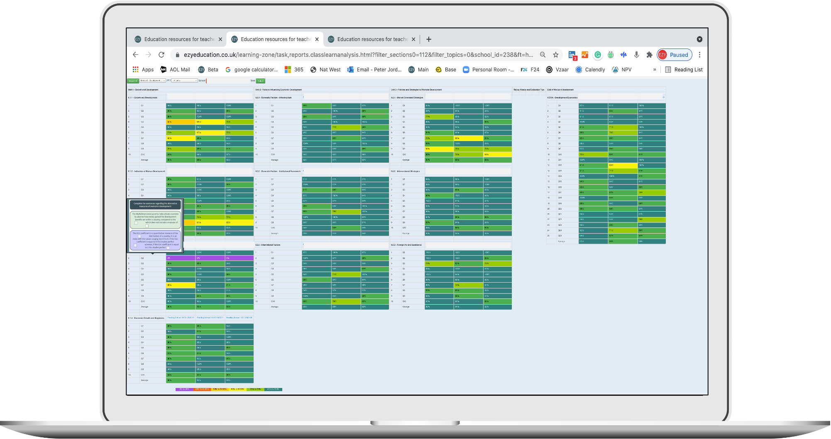Image resolution: width=831 pixels, height=439 pixels.
Task: Bookmark this page with the star icon
Action: point(555,55)
